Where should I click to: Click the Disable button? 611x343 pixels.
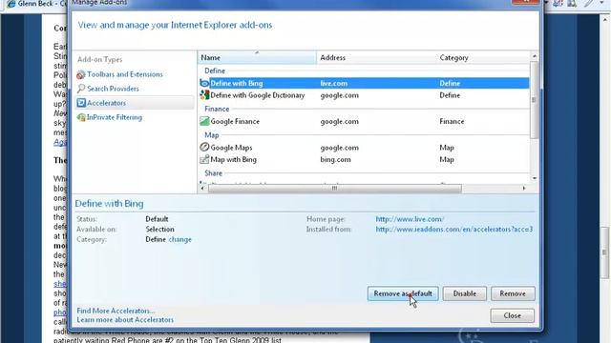465,293
